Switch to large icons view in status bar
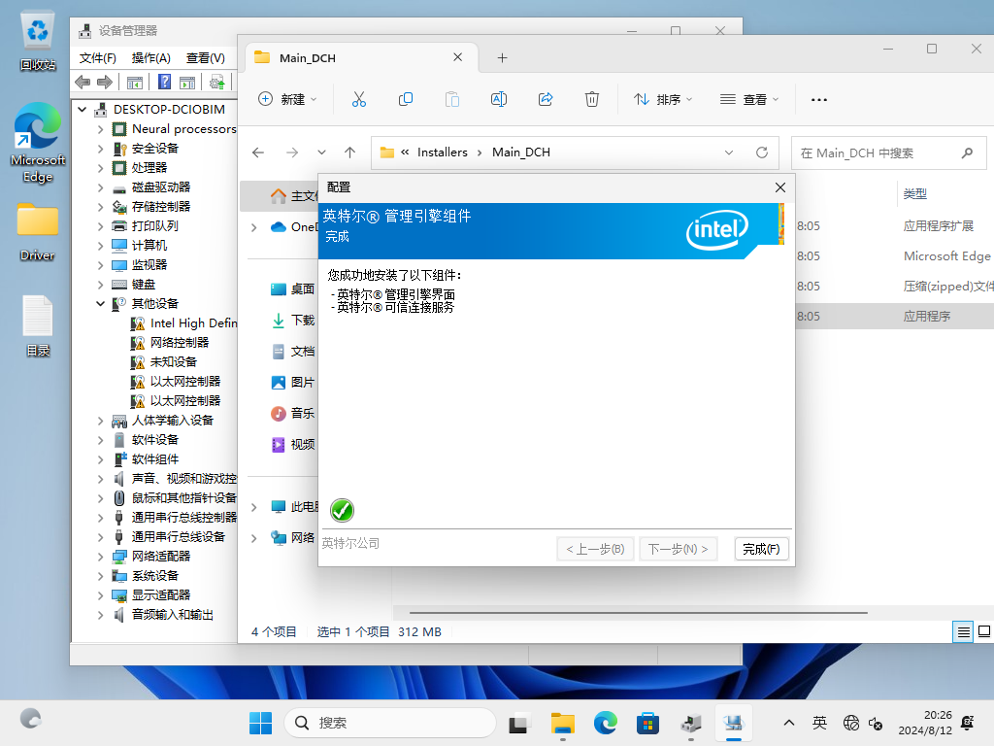The image size is (994, 746). click(983, 631)
